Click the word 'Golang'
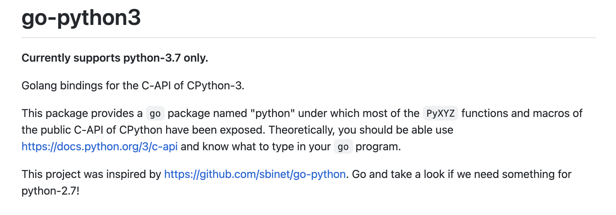The width and height of the screenshot is (616, 215). coord(39,86)
